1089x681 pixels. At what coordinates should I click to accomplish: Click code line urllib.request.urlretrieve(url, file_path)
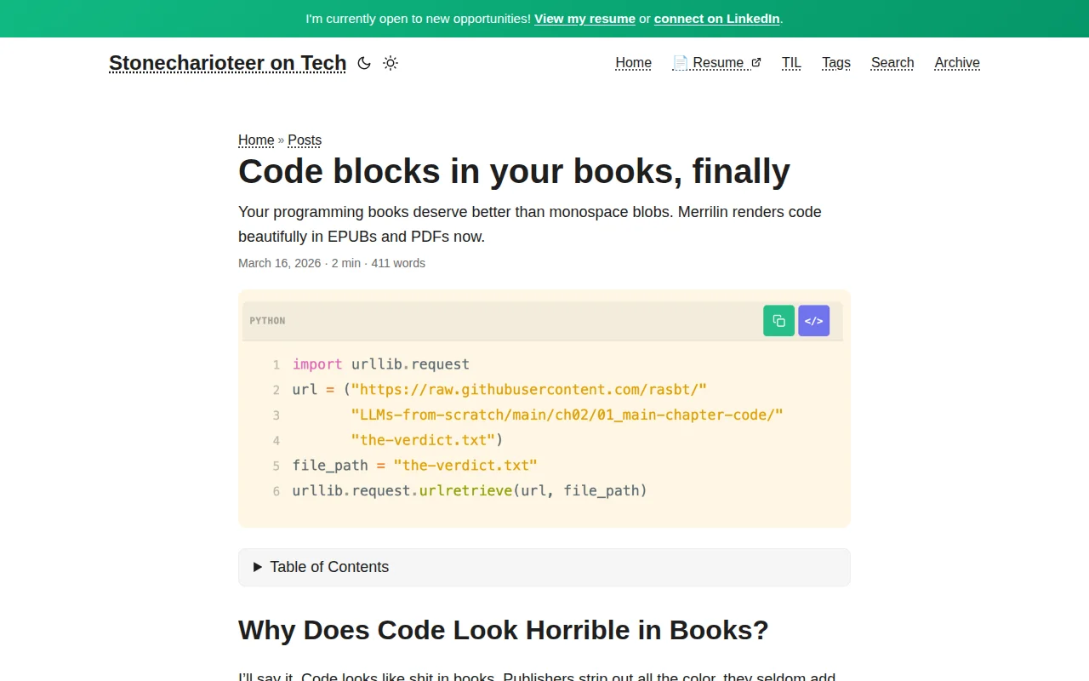click(x=470, y=491)
